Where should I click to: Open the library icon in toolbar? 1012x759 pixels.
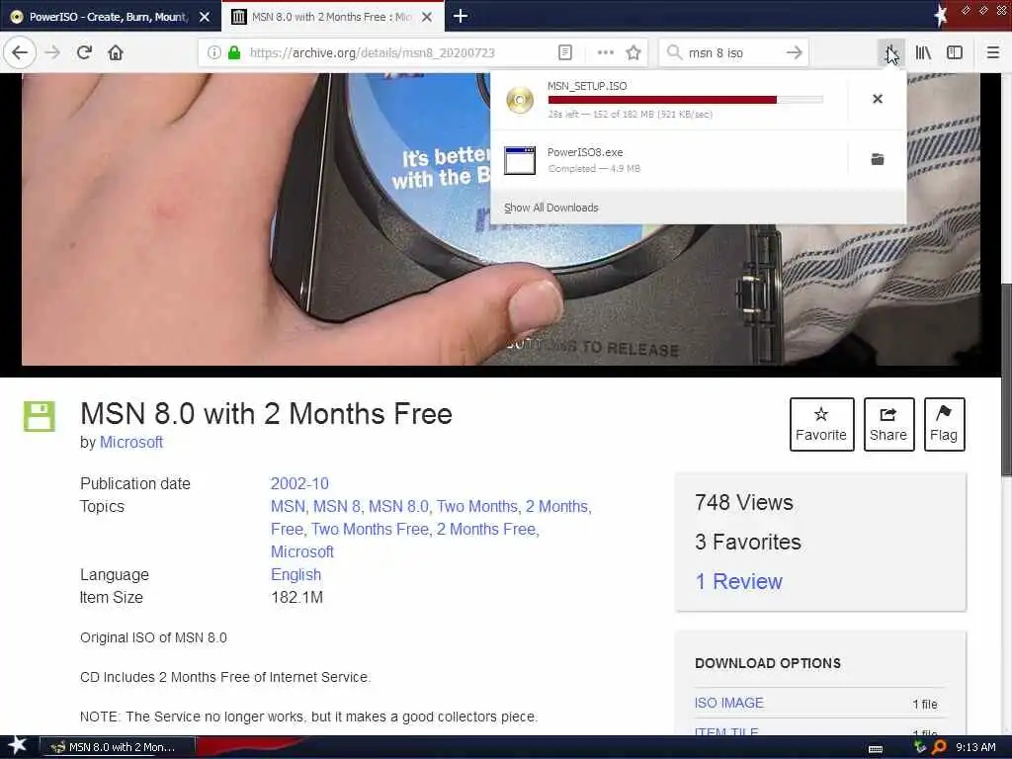[x=923, y=52]
